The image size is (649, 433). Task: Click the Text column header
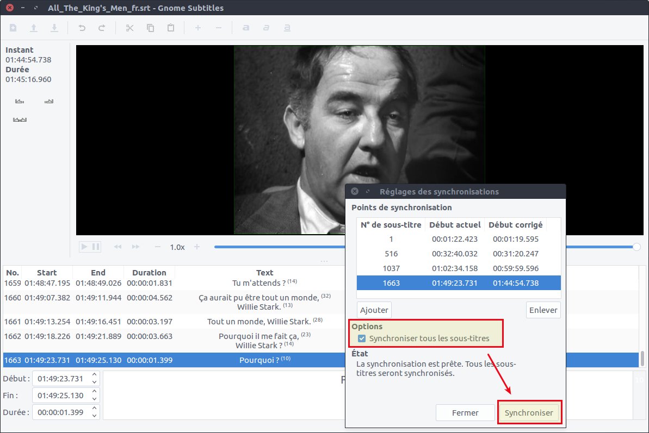[264, 273]
